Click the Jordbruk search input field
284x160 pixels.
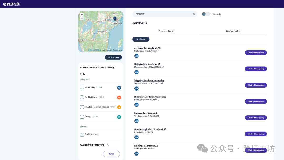click(163, 14)
